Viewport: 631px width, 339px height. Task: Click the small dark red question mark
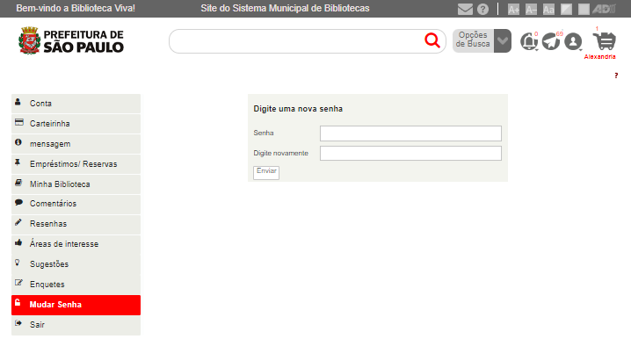[x=616, y=76]
